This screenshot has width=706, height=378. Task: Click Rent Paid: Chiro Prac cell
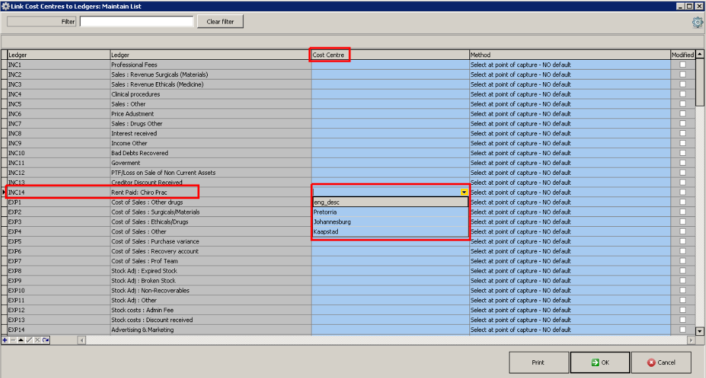point(210,193)
